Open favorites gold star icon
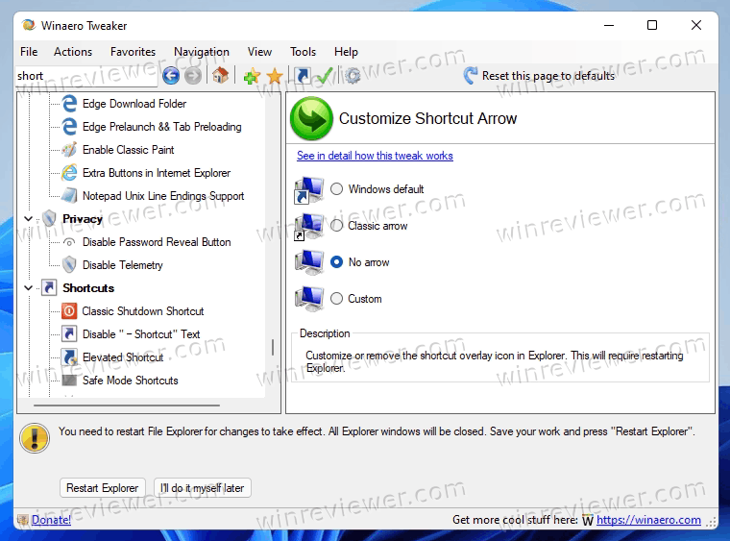Viewport: 730px width, 541px height. tap(275, 75)
